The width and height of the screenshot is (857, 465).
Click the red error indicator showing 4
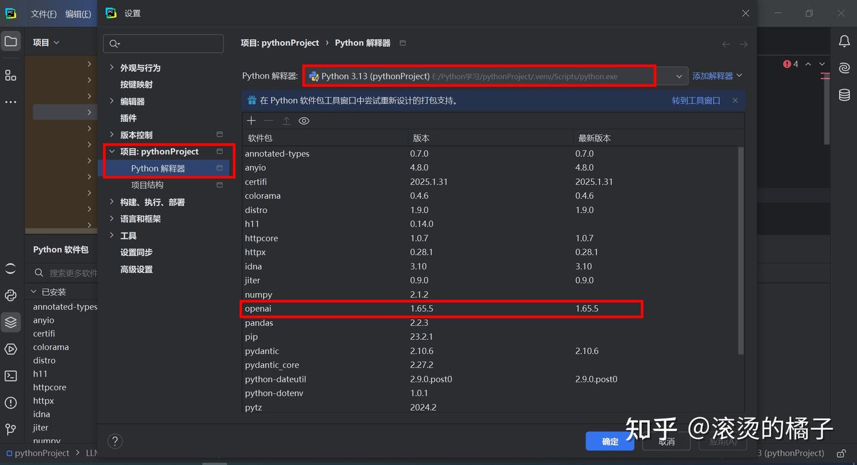click(791, 64)
